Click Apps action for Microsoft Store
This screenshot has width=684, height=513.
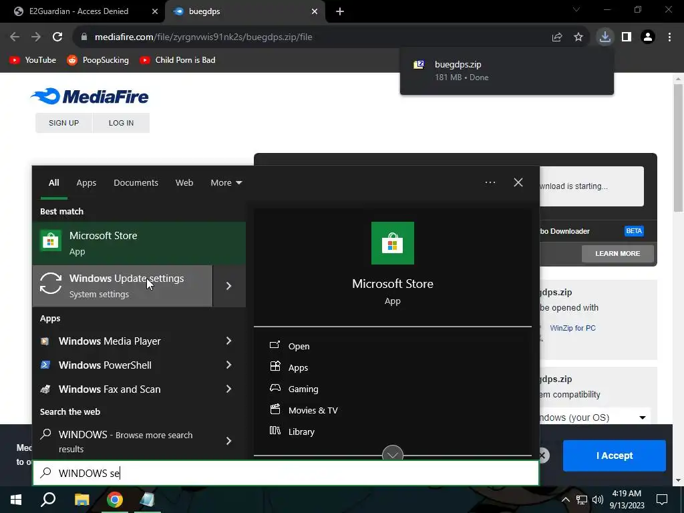(x=298, y=367)
